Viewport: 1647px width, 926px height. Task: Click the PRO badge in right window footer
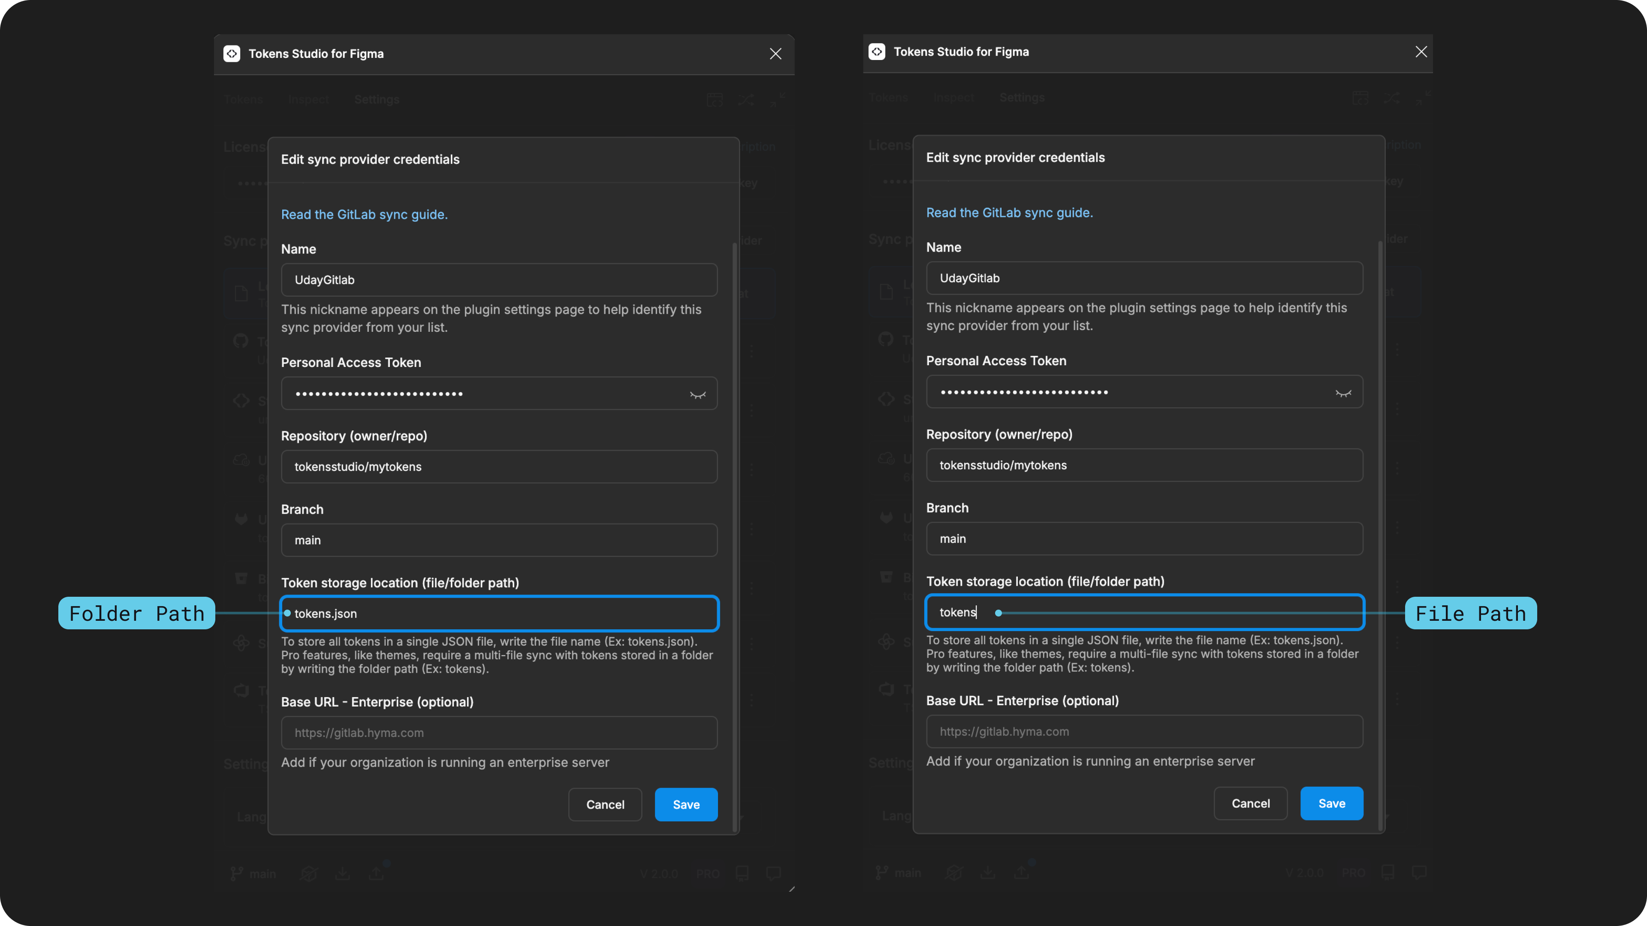click(1354, 872)
